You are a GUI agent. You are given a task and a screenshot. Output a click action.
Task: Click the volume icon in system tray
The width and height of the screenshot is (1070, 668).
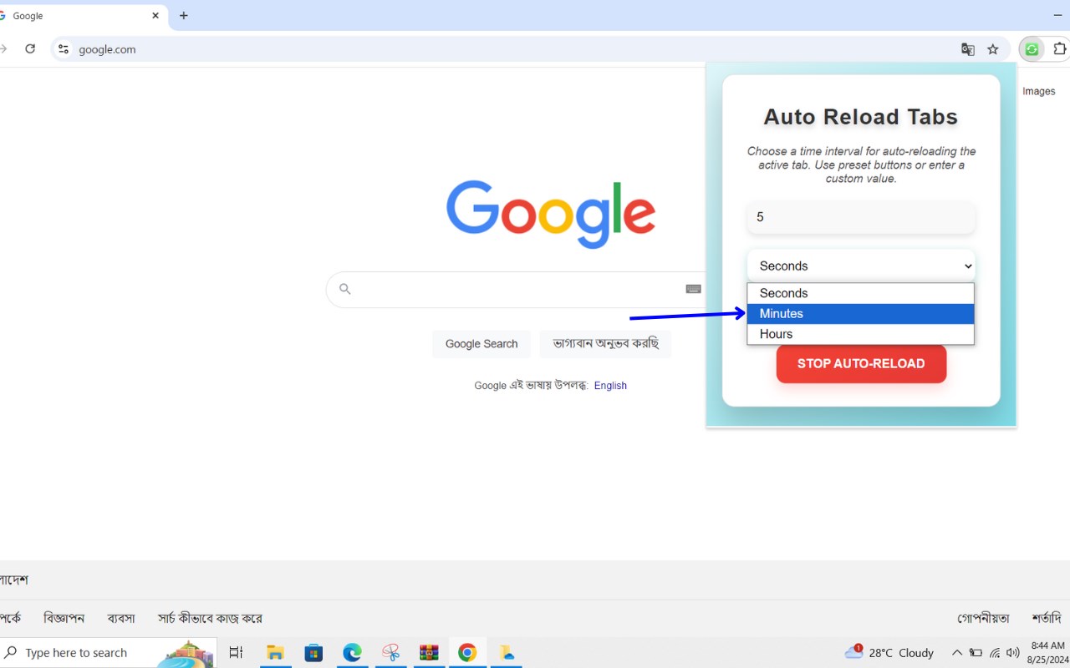(1013, 653)
